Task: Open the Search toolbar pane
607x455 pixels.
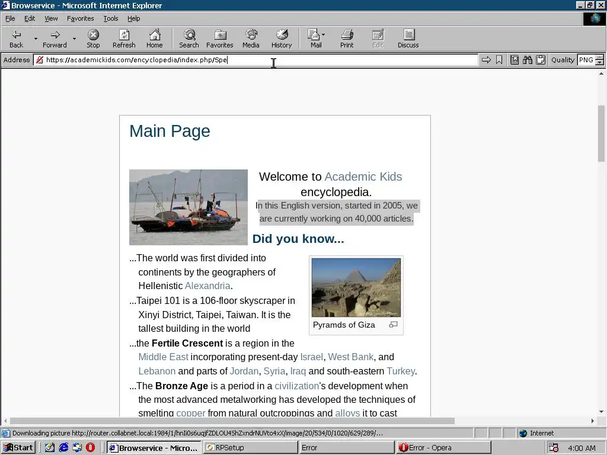Action: [189, 39]
